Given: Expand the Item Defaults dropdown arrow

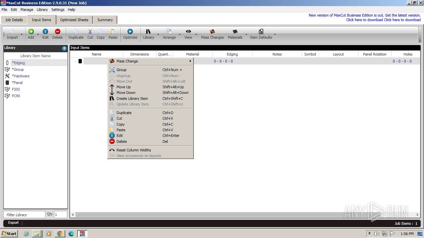Looking at the screenshot, I should tap(275, 34).
